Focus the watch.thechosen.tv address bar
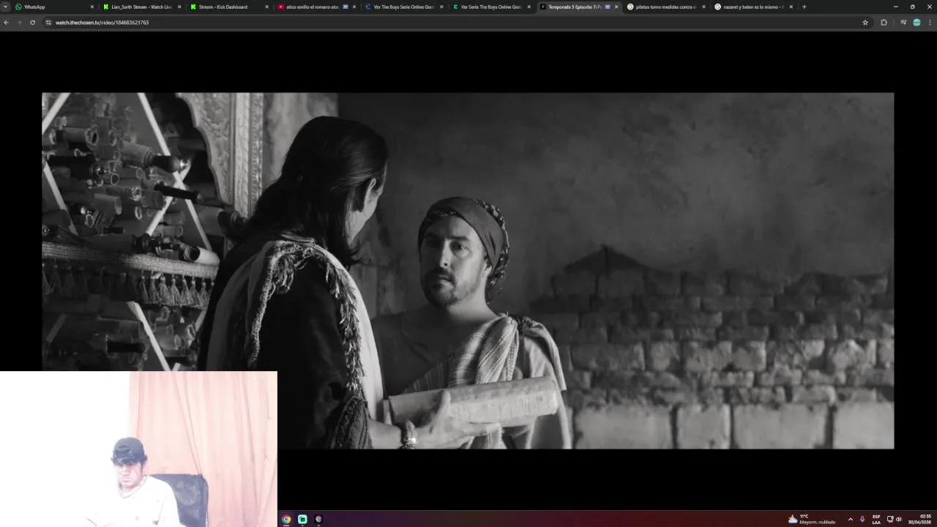Screen dimensions: 937x527 tap(454, 23)
